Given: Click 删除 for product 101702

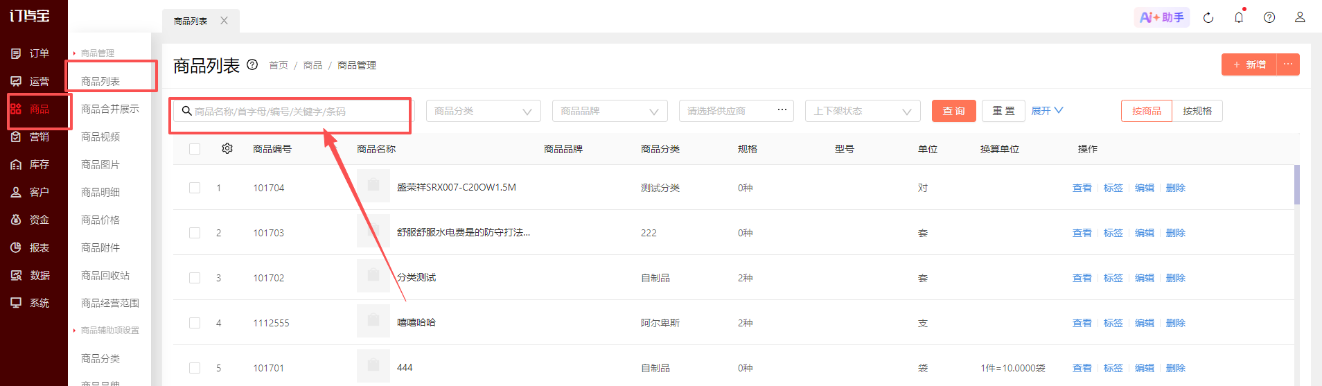Looking at the screenshot, I should click(x=1176, y=278).
